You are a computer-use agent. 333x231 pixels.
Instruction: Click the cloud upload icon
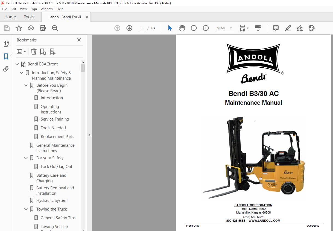tap(31, 28)
